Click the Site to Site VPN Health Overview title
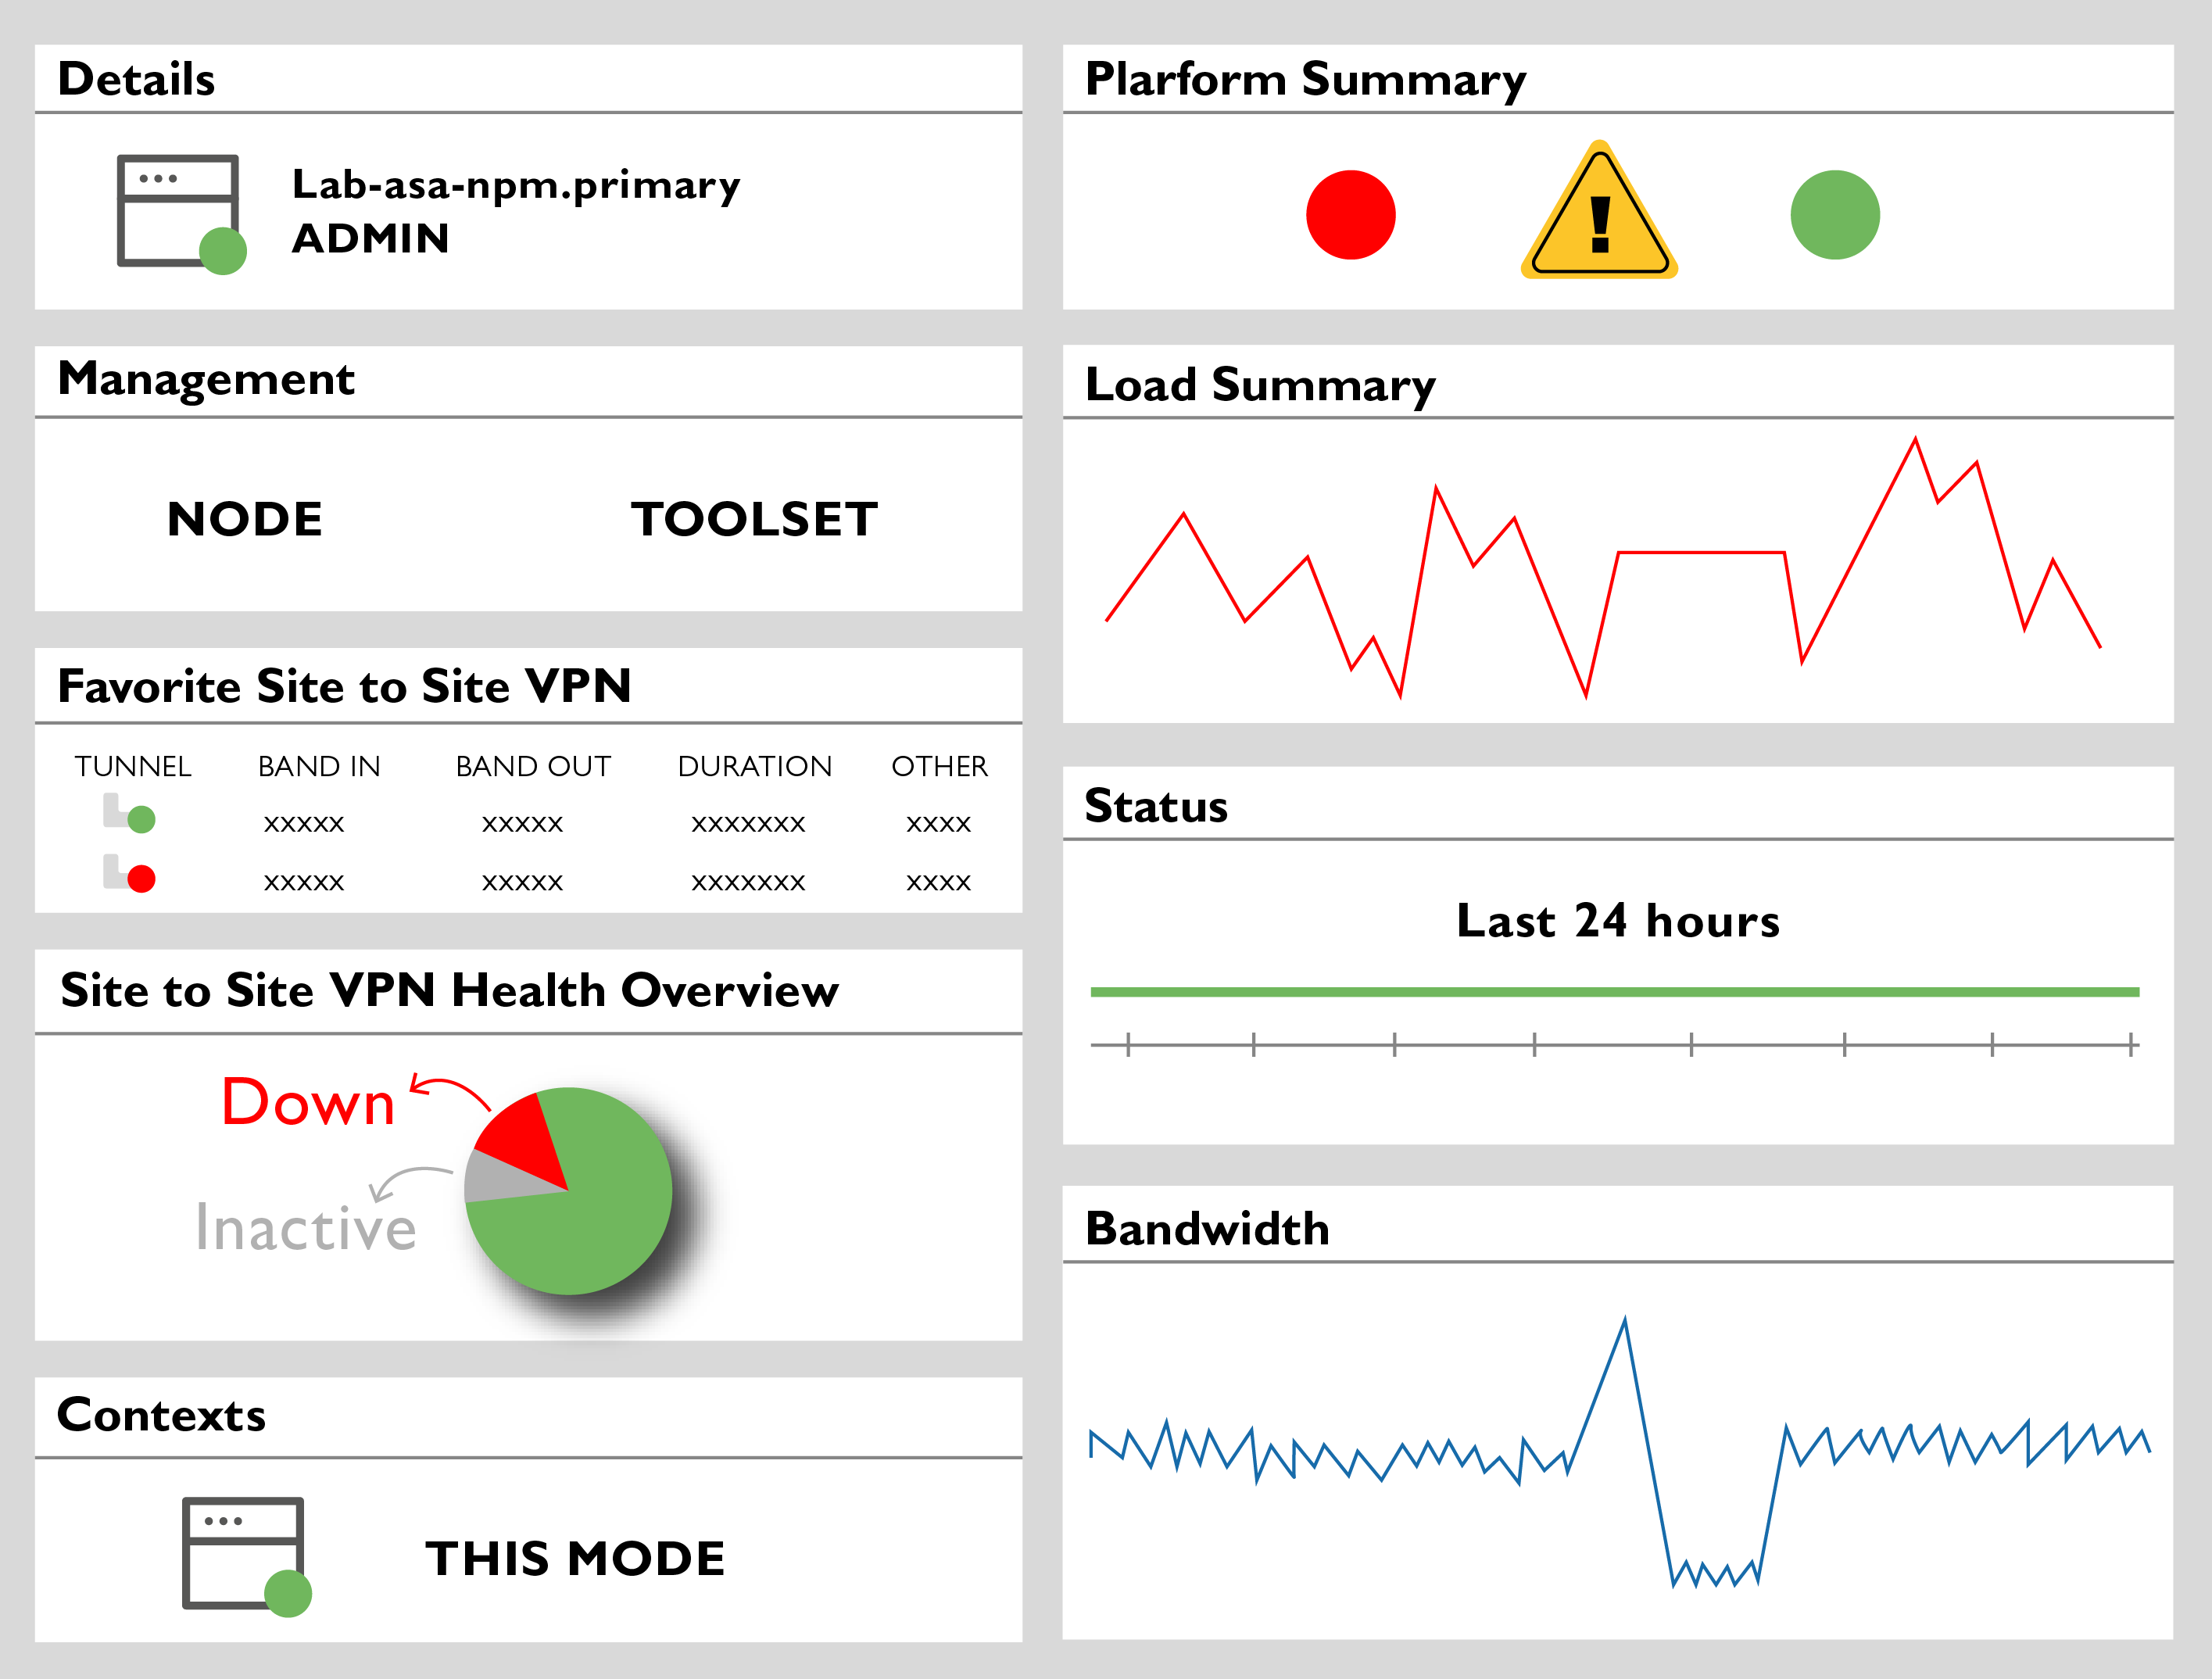2212x1679 pixels. 449,990
